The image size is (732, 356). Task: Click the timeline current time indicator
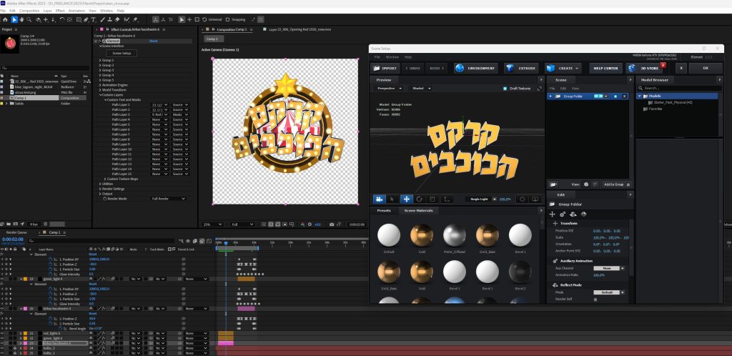226,243
